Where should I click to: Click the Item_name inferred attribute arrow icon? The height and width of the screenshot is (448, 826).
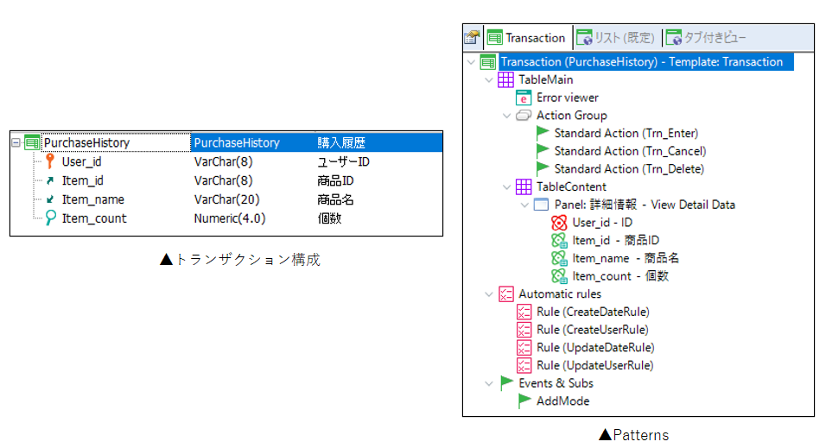click(x=49, y=199)
